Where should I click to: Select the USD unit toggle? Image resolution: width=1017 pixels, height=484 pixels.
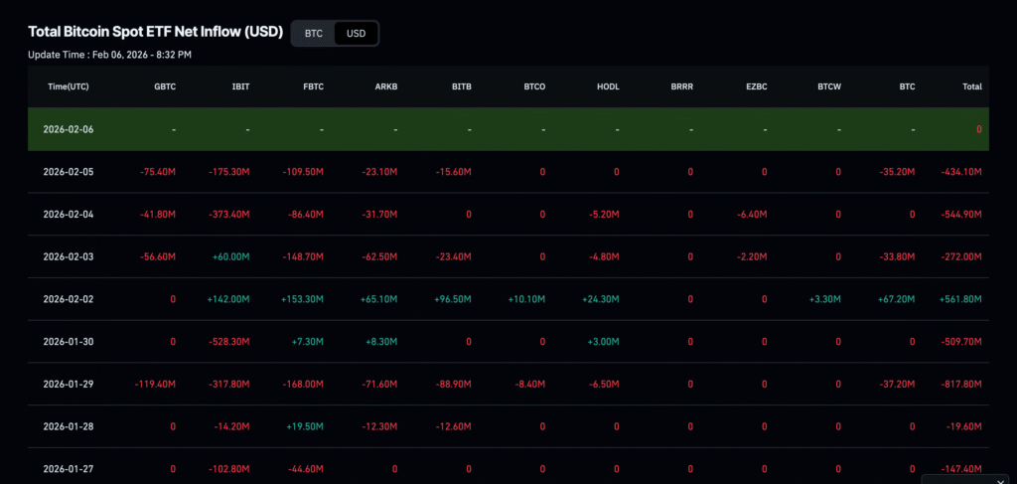355,34
